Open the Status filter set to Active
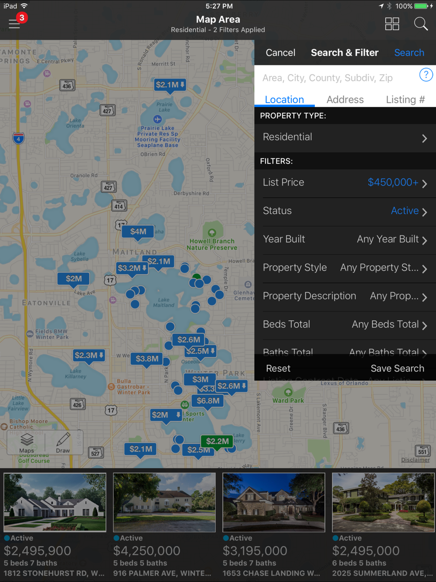436x582 pixels. pos(345,211)
